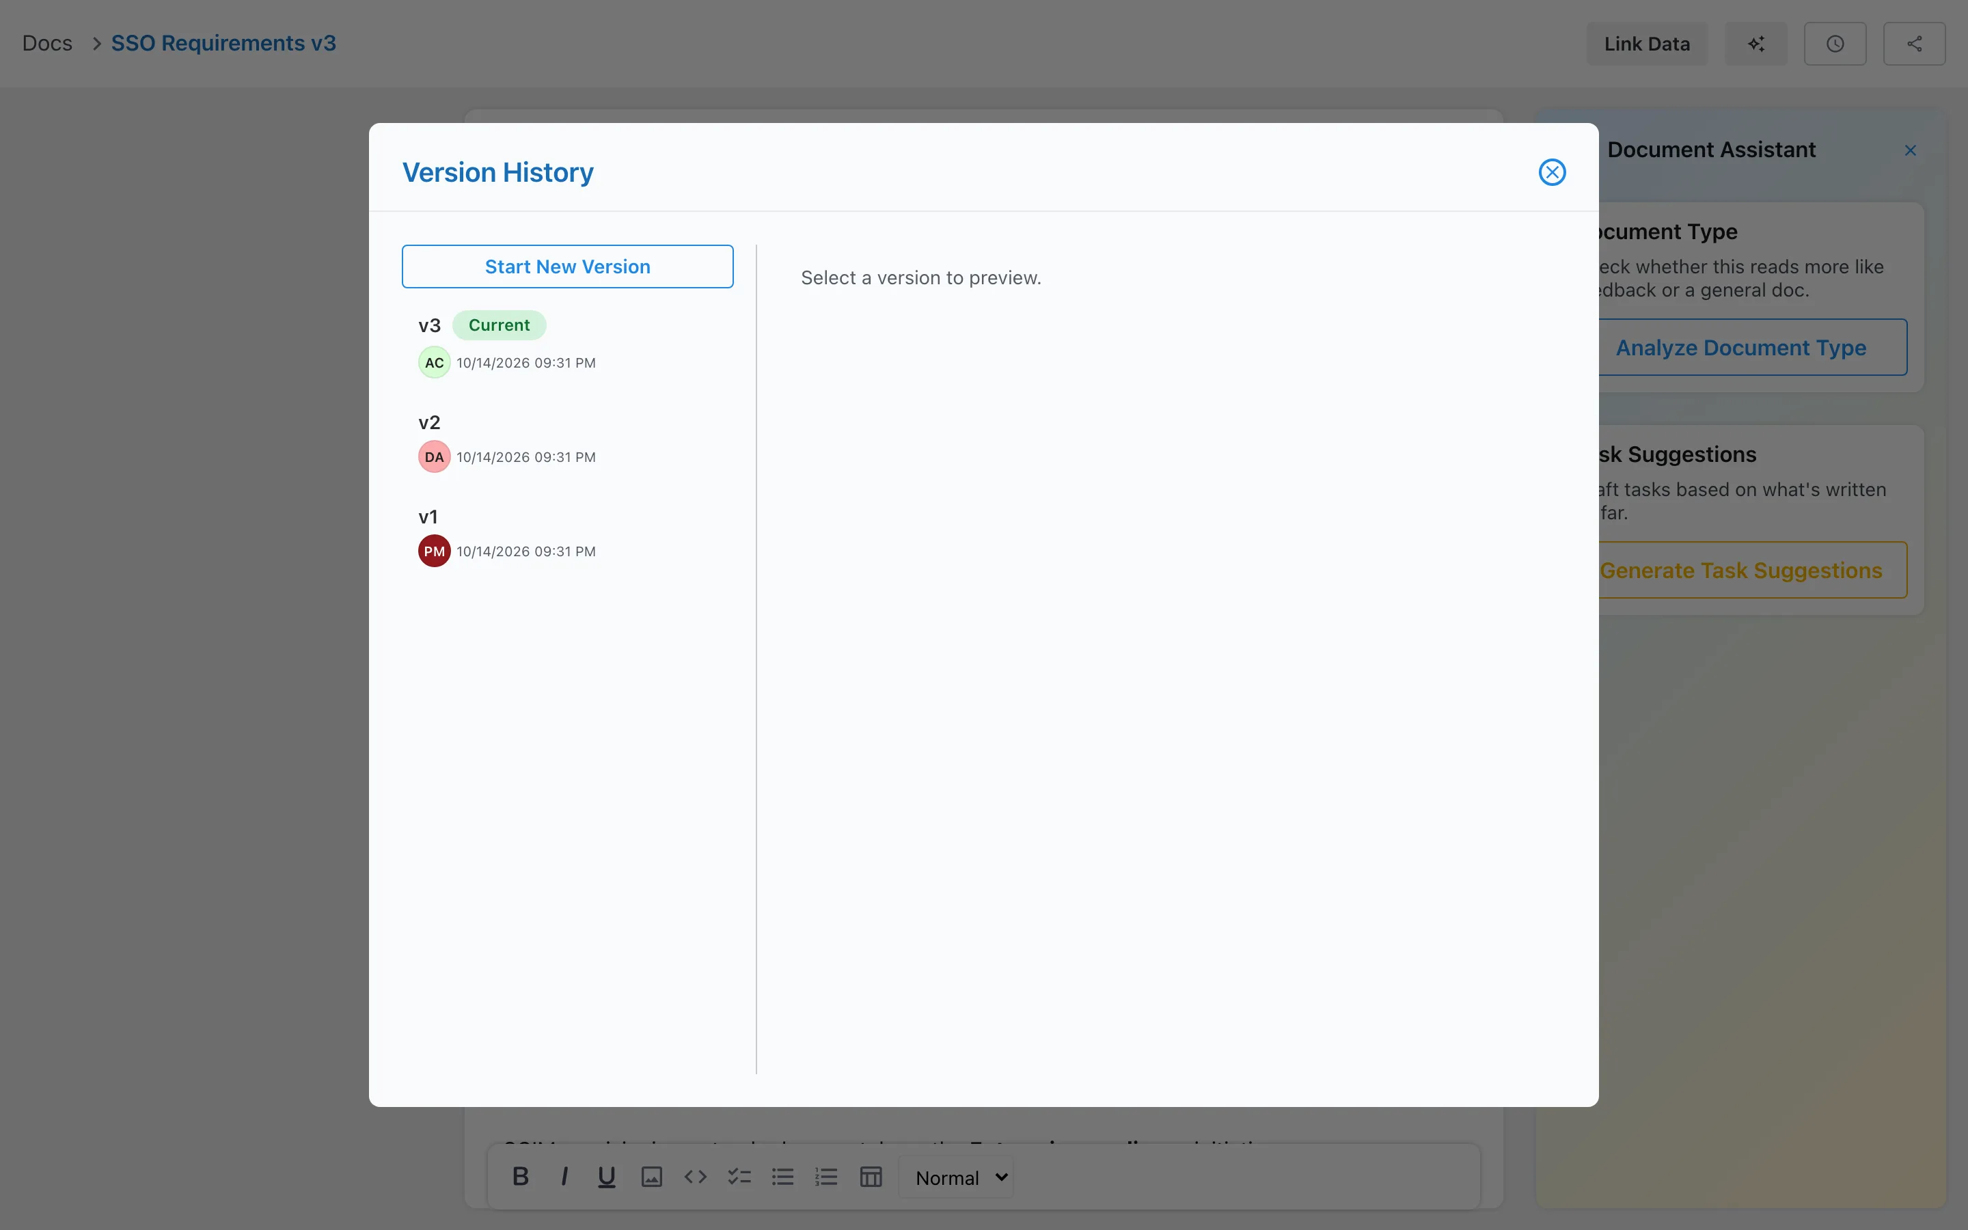
Task: Click Start New Version button
Action: [x=568, y=266]
